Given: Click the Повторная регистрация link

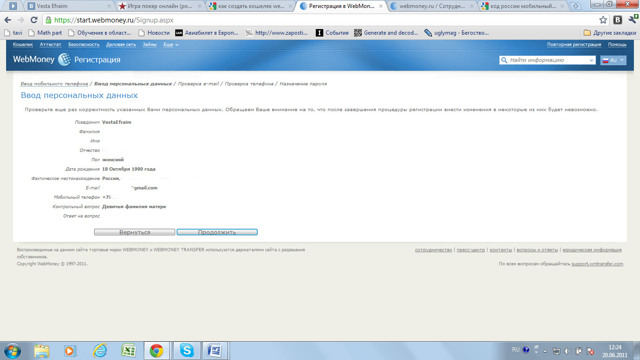Looking at the screenshot, I should click(574, 45).
